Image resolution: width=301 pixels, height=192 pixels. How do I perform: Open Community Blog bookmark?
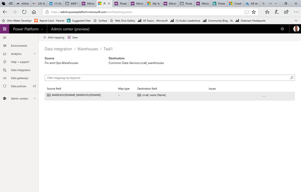coord(218,21)
